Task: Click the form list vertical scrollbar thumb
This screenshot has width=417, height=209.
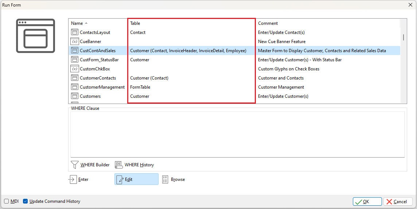Action: (404, 37)
